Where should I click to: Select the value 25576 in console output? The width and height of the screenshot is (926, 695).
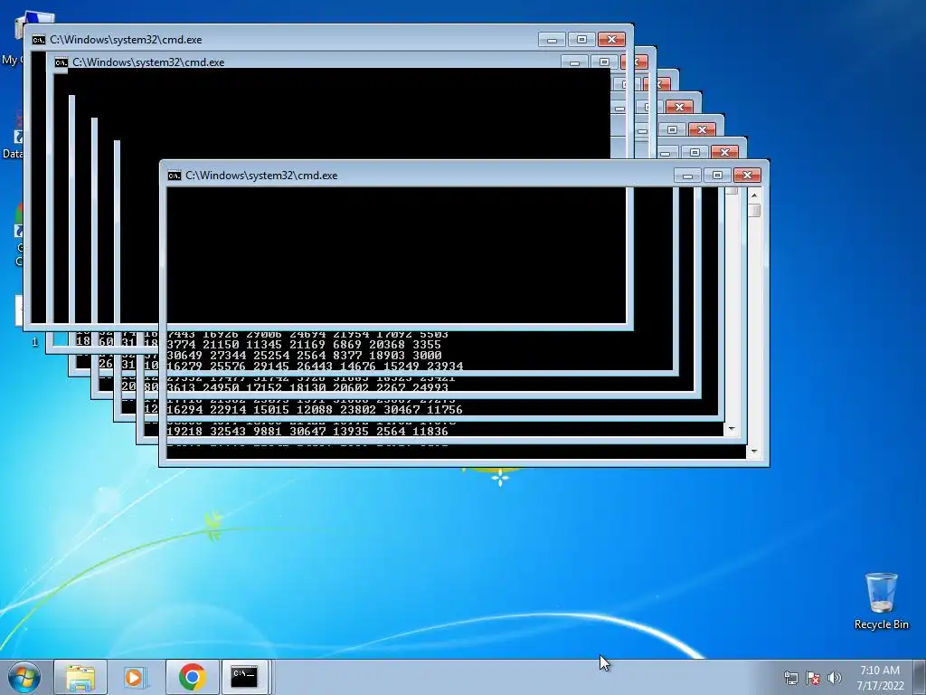tap(228, 367)
